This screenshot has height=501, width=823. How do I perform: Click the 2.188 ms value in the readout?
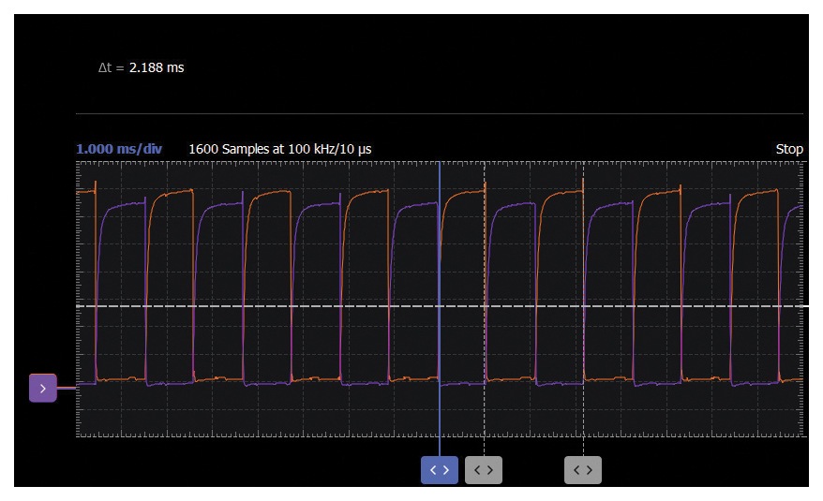[157, 68]
